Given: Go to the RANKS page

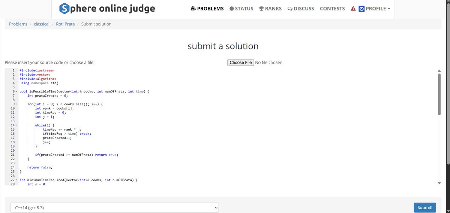Looking at the screenshot, I should point(270,9).
